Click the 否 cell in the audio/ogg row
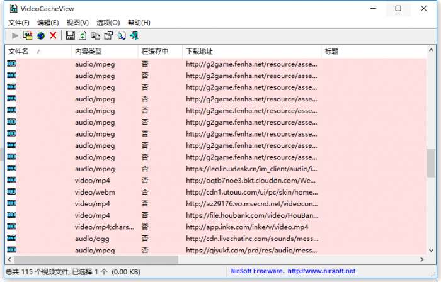This screenshot has height=282, width=441. (145, 239)
